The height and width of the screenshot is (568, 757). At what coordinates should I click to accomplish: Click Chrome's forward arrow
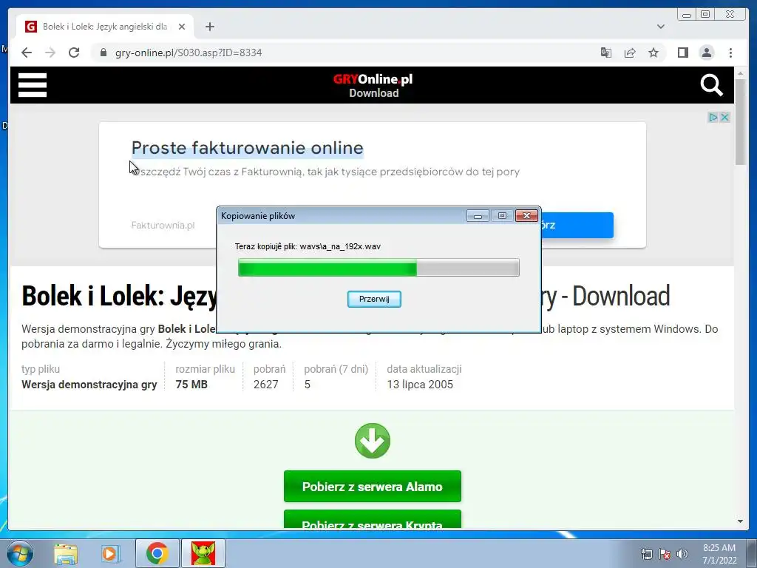click(x=50, y=53)
